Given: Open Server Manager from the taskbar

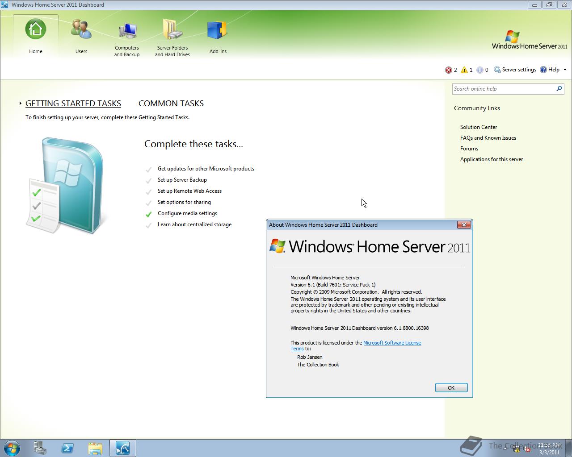Looking at the screenshot, I should coord(40,448).
